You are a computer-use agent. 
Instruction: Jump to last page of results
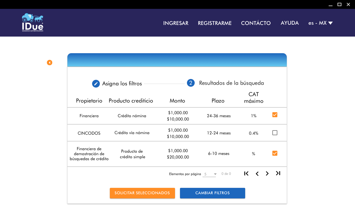point(278,173)
